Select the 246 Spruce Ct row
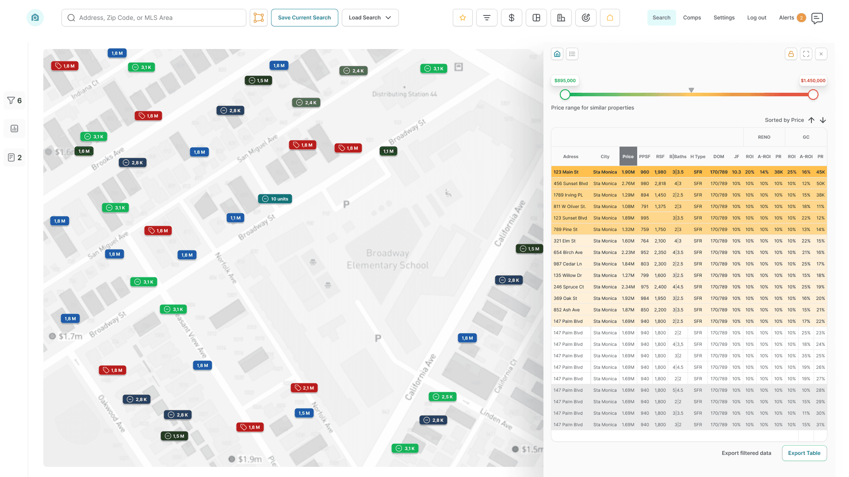Image resolution: width=849 pixels, height=477 pixels. pos(689,287)
